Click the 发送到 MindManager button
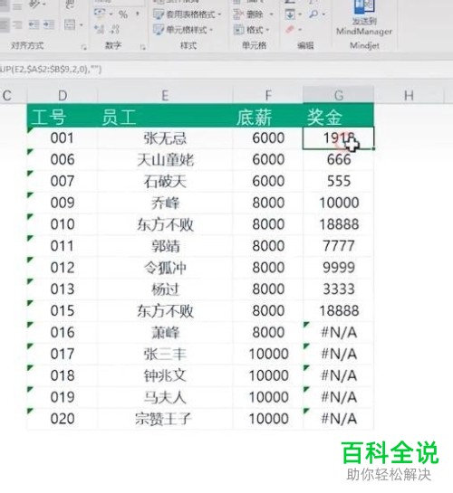453x493 pixels. click(364, 17)
